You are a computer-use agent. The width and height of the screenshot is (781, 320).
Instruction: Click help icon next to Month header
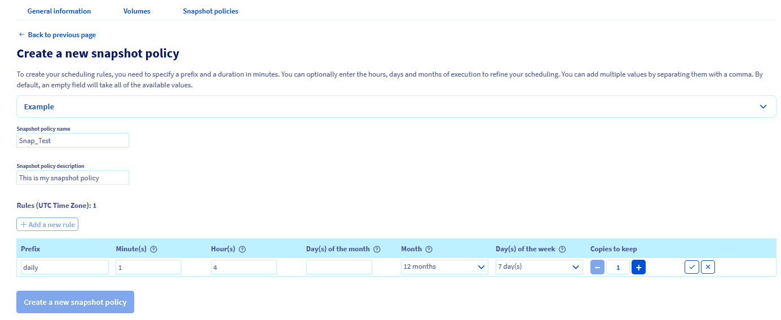point(429,249)
